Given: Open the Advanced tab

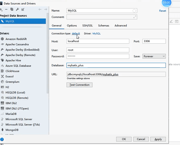Looking at the screenshot, I should [x=121, y=26].
